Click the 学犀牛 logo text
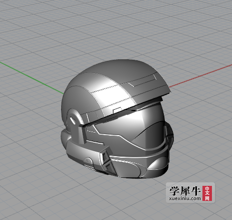Screen dimensions: 232x220 (185, 191)
